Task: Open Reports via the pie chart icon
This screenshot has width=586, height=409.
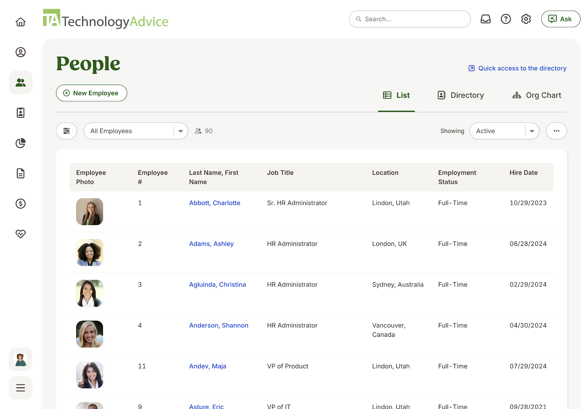Action: coord(21,143)
